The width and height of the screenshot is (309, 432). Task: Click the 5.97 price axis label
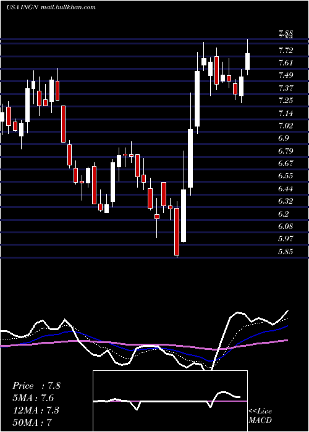tap(286, 239)
